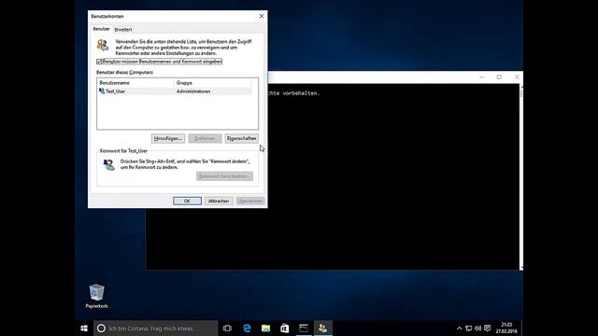Click the Gruppe column header
The height and width of the screenshot is (336, 598).
point(213,83)
